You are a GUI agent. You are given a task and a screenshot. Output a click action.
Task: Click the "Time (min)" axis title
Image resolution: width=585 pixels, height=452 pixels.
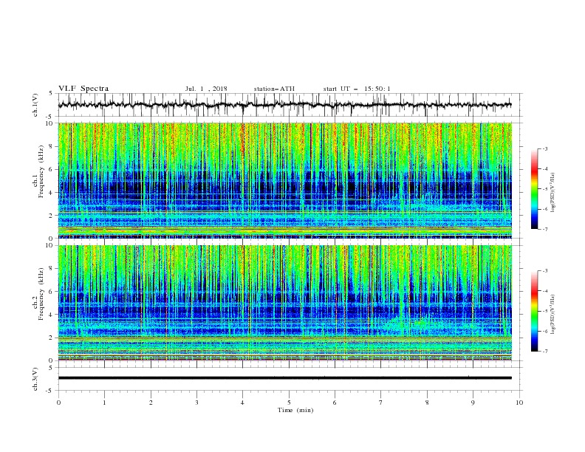(295, 410)
